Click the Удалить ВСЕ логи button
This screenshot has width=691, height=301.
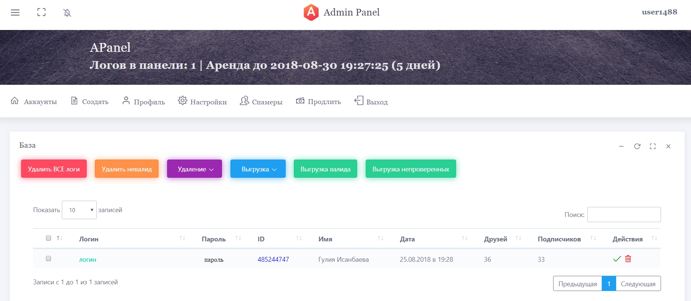[x=54, y=169]
